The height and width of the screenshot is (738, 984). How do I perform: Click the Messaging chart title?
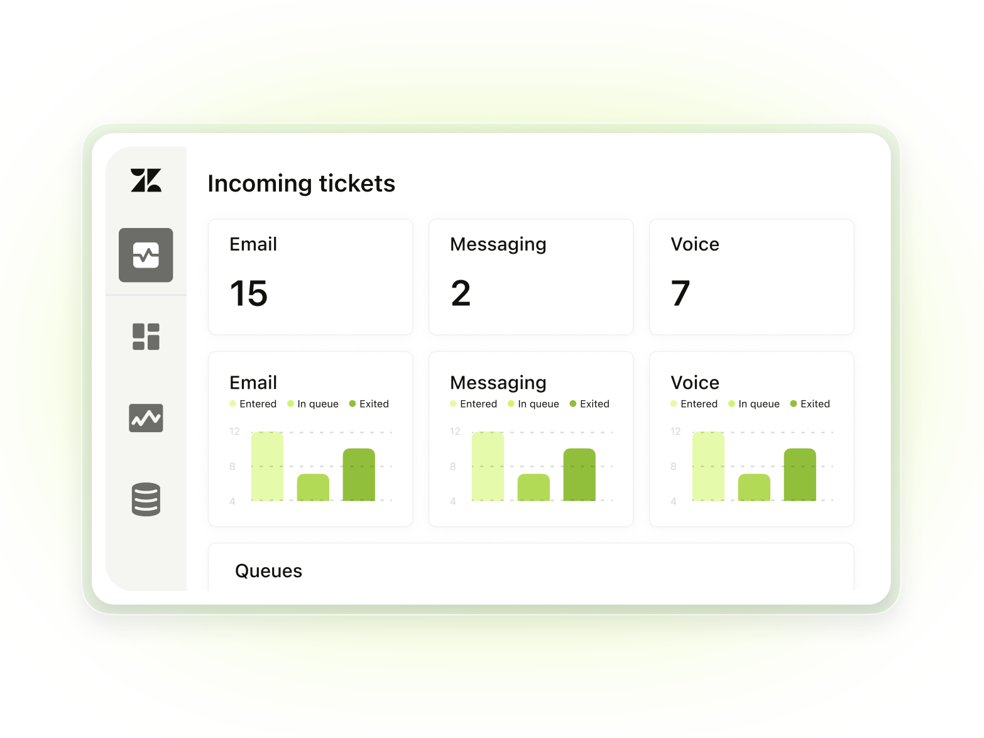[x=498, y=383]
